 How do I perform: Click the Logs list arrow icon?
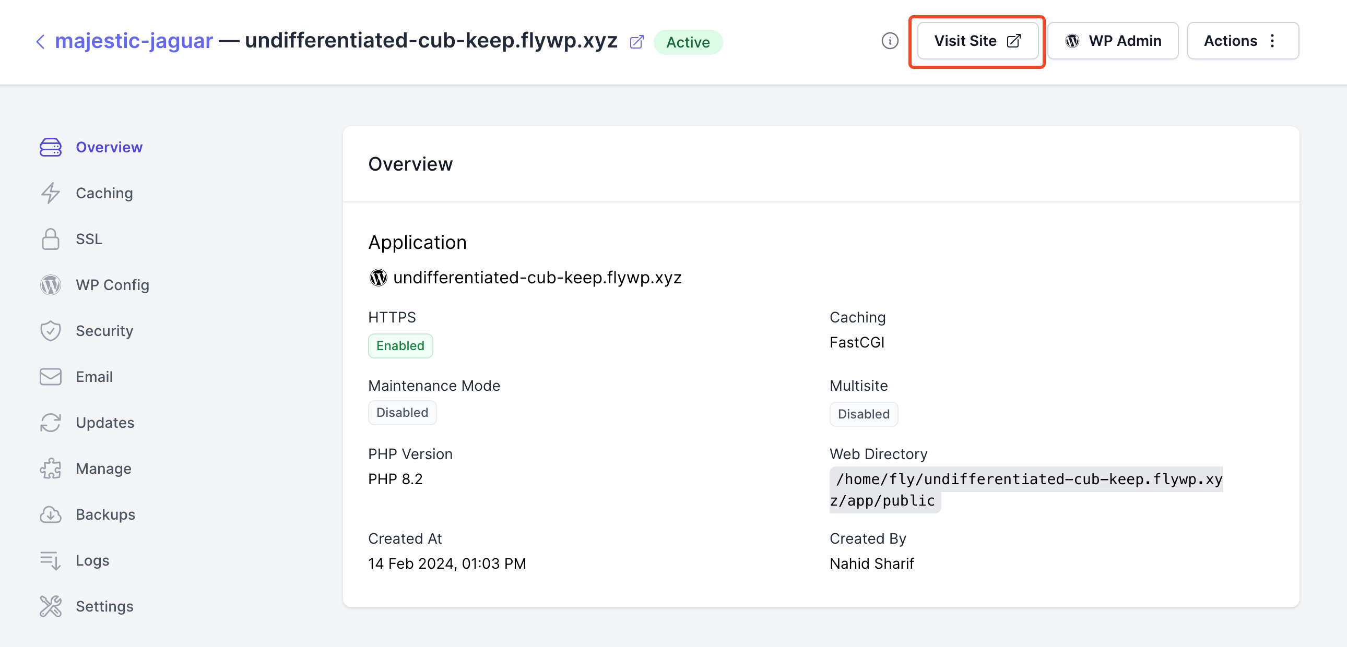tap(51, 561)
